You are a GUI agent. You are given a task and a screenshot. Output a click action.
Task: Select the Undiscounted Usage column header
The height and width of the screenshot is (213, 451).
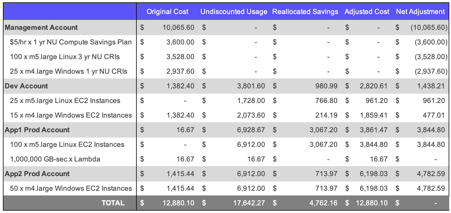(234, 12)
